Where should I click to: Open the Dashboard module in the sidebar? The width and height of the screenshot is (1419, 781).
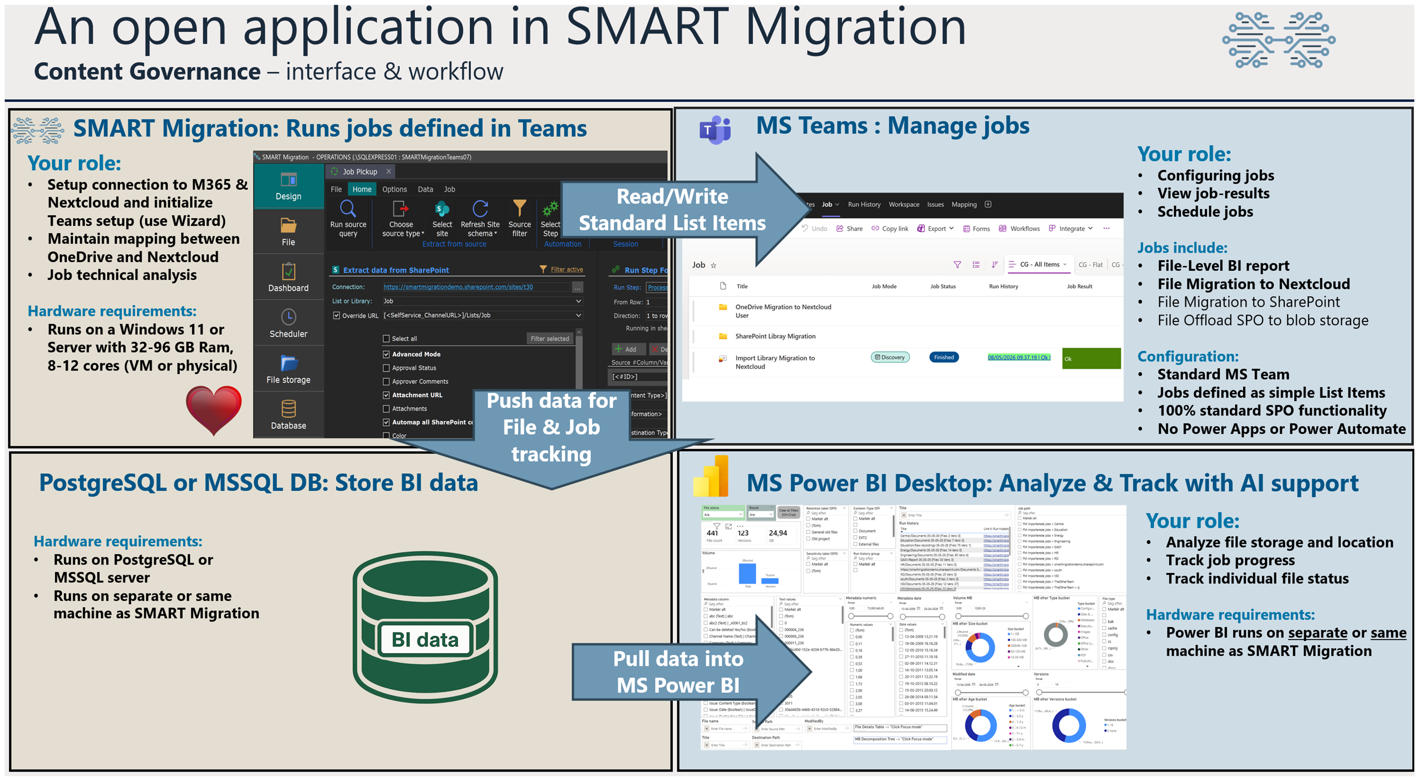288,278
